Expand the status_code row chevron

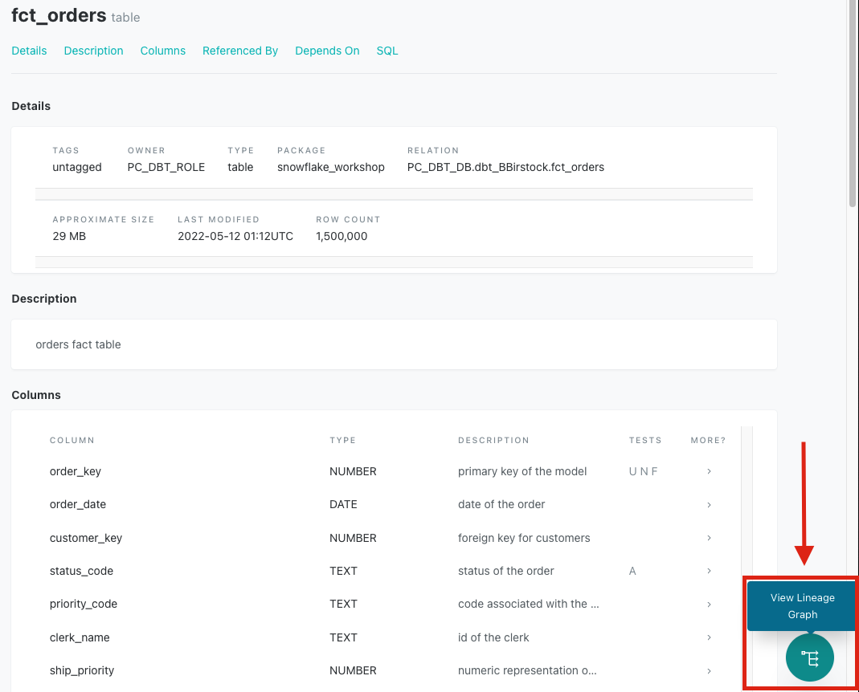[x=709, y=571]
